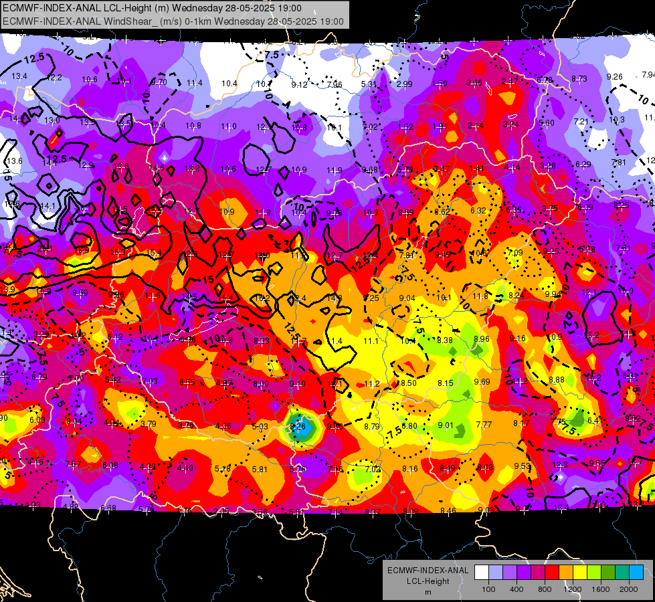Click the grid value 9.53

point(522,466)
